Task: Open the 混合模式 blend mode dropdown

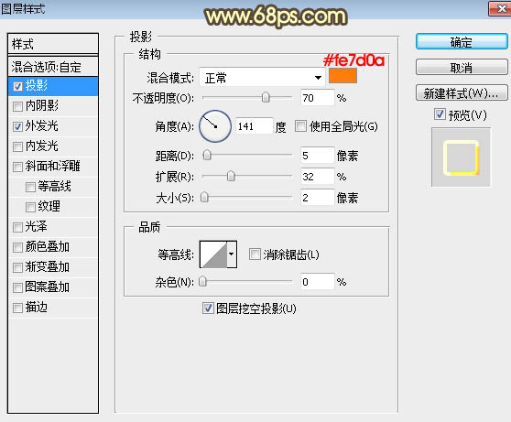Action: pos(262,78)
